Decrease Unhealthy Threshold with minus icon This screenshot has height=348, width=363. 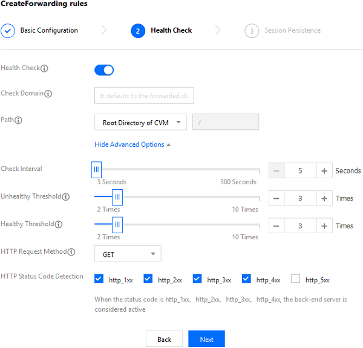click(x=276, y=198)
